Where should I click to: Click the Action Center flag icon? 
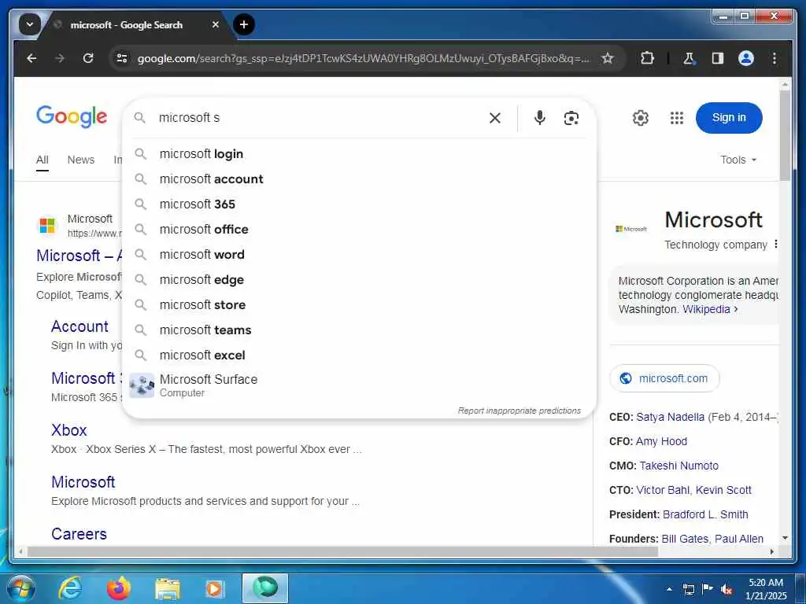click(x=708, y=589)
